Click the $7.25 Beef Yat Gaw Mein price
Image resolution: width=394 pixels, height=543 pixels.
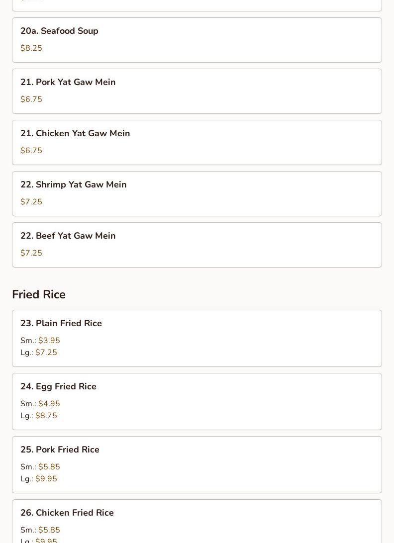coord(31,253)
